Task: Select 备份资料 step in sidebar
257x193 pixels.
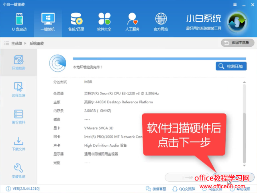Action: coord(18,117)
